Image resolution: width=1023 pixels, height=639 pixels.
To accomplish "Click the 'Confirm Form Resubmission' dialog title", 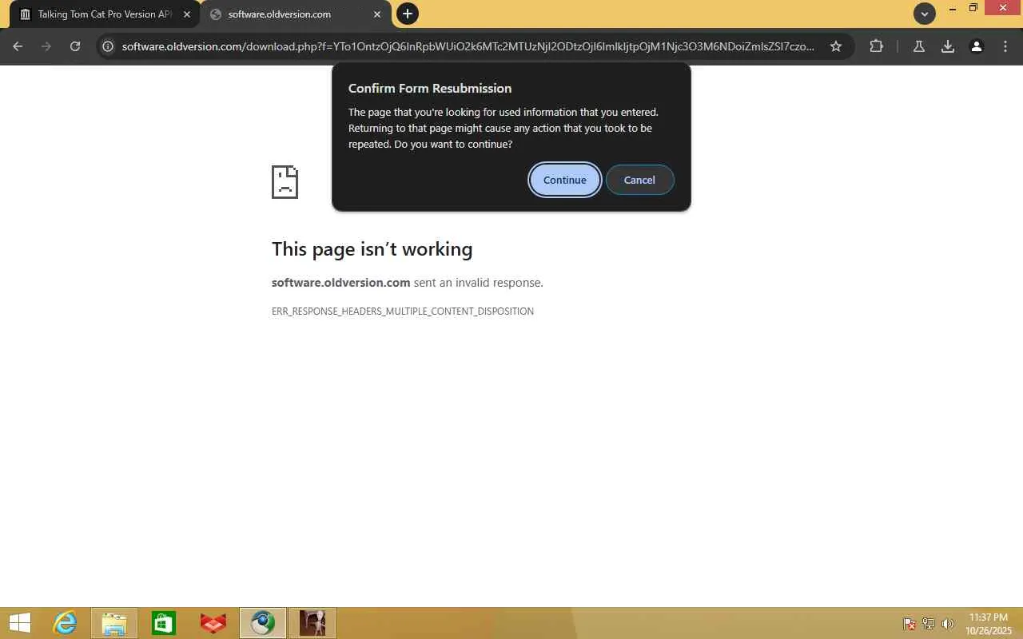I will 430,88.
